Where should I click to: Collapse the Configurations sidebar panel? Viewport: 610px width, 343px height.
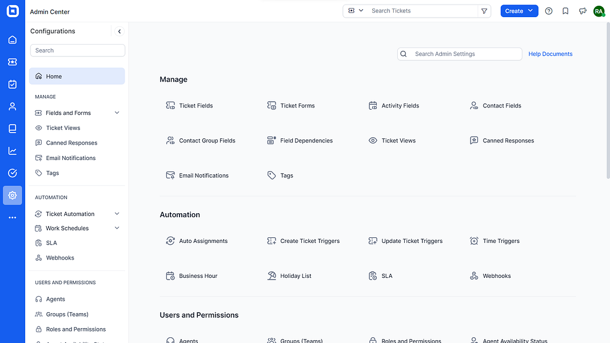coord(119,31)
